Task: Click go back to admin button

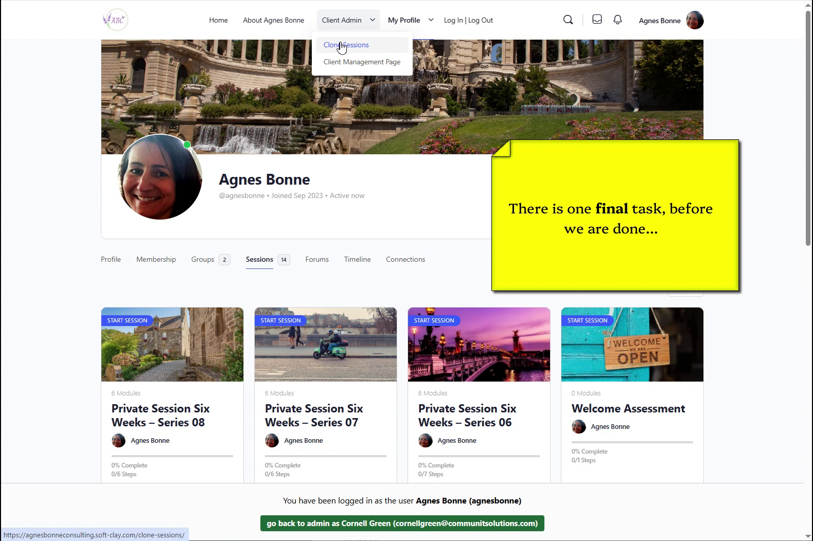Action: point(402,524)
